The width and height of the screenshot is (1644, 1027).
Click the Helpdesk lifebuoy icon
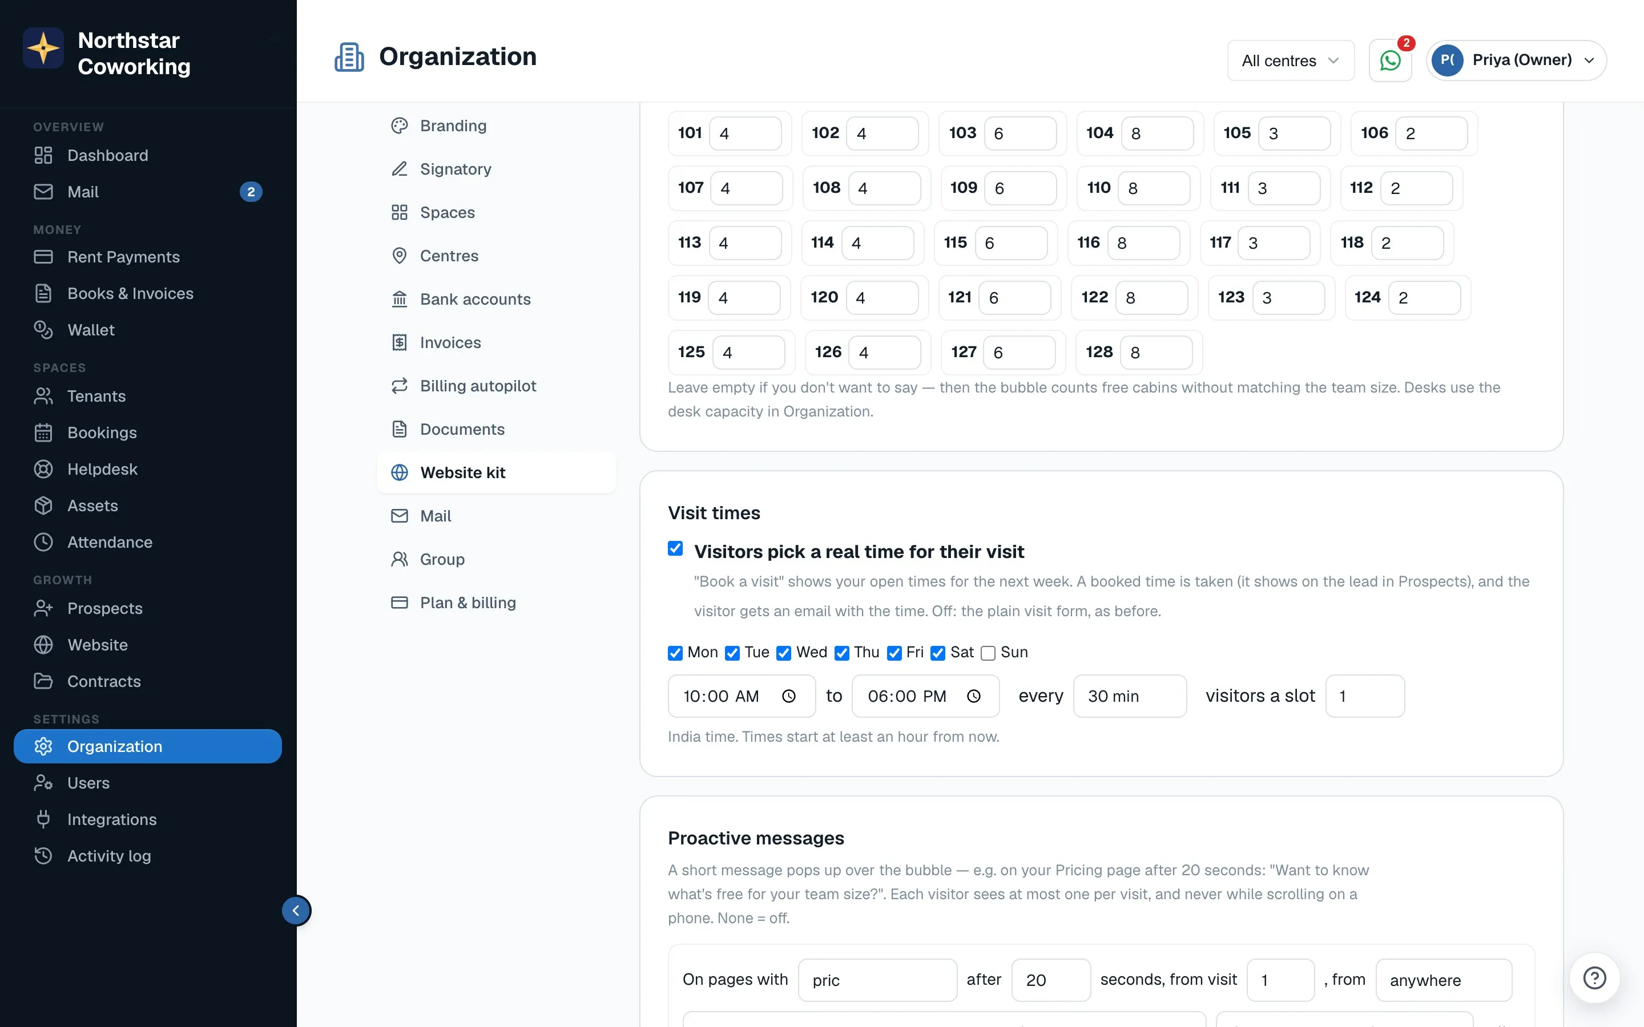43,468
